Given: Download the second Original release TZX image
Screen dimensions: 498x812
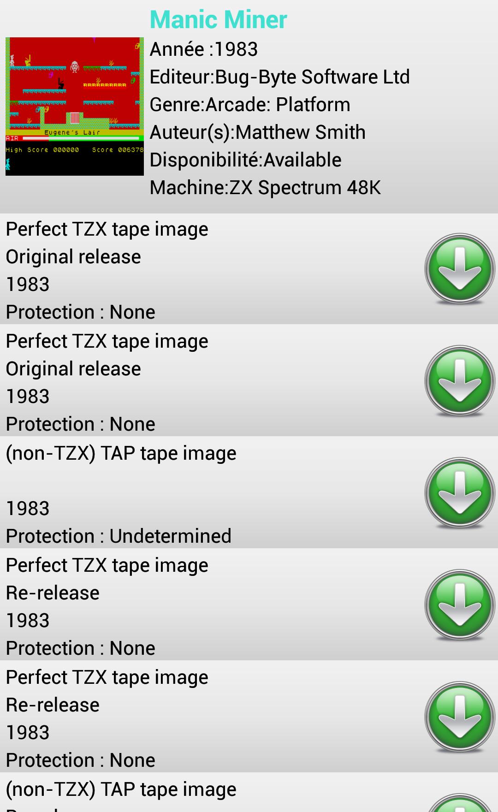Looking at the screenshot, I should [459, 381].
